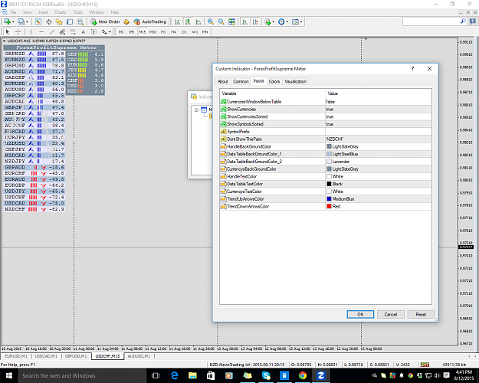Collapse the tree node in Indicators window
This screenshot has width=479, height=383.
(196, 110)
